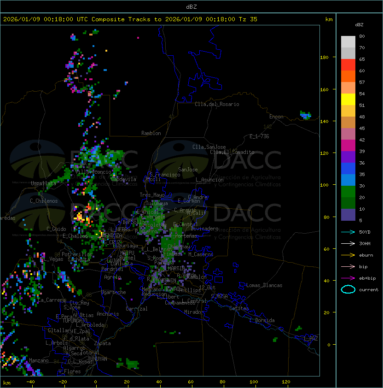Viewport: 383px width, 388px height.
Task: Click the 'Carrizal' place label
Action: pos(137,309)
